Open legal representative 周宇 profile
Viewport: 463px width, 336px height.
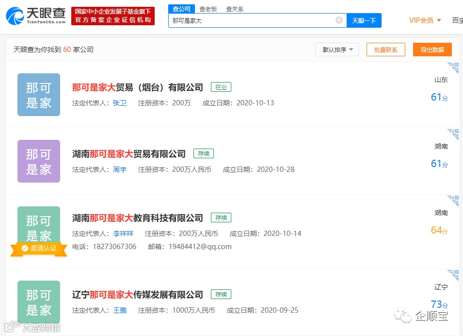[x=120, y=169]
